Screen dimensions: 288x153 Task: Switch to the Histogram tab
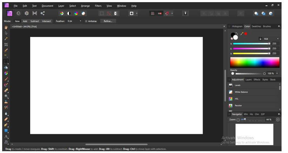pos(237,27)
